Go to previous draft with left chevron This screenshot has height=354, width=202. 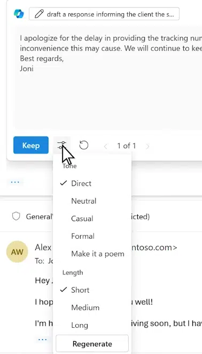pyautogui.click(x=105, y=146)
